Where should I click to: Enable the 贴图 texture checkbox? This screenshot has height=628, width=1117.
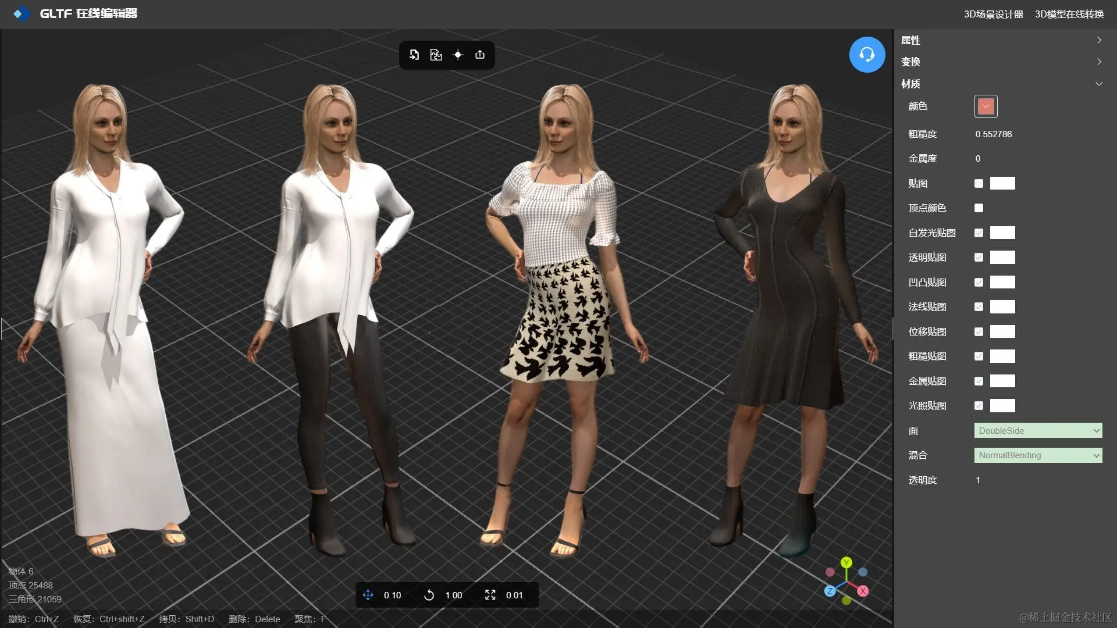point(979,184)
